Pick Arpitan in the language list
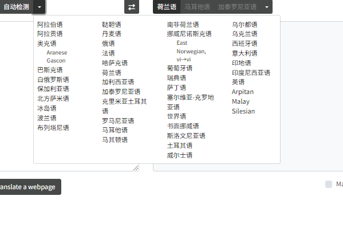The image size is (343, 231). (243, 92)
